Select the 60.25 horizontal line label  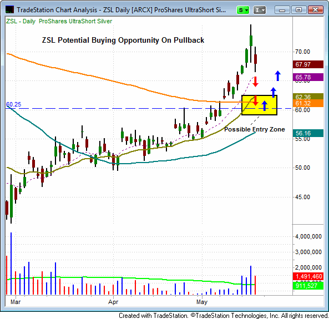click(x=13, y=104)
